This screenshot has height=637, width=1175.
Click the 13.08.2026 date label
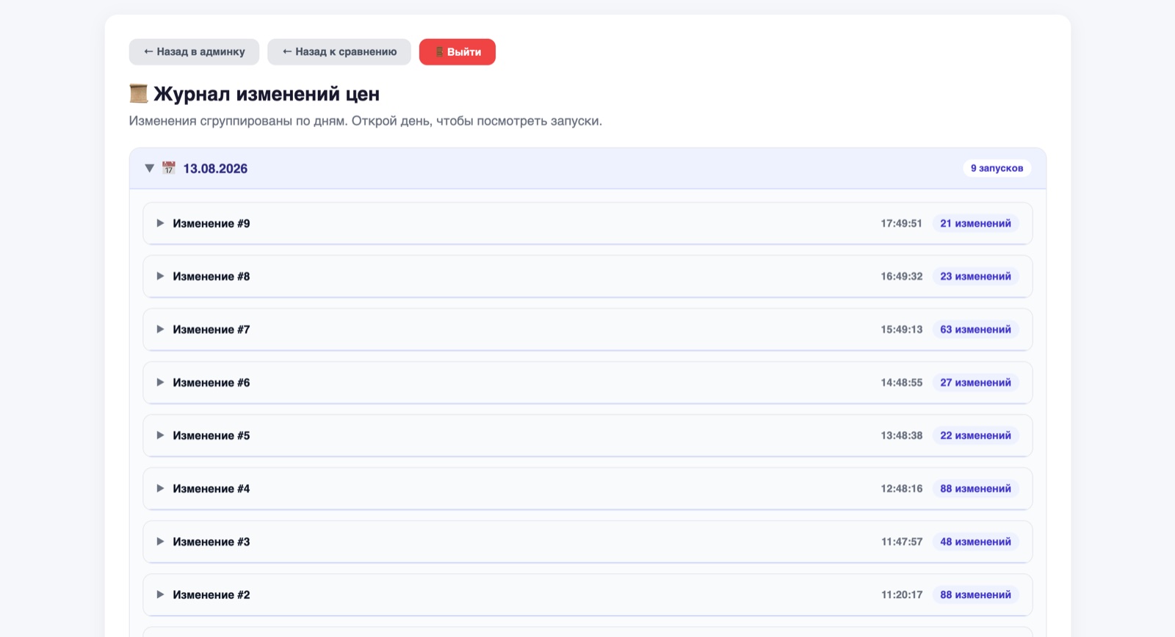coord(215,169)
